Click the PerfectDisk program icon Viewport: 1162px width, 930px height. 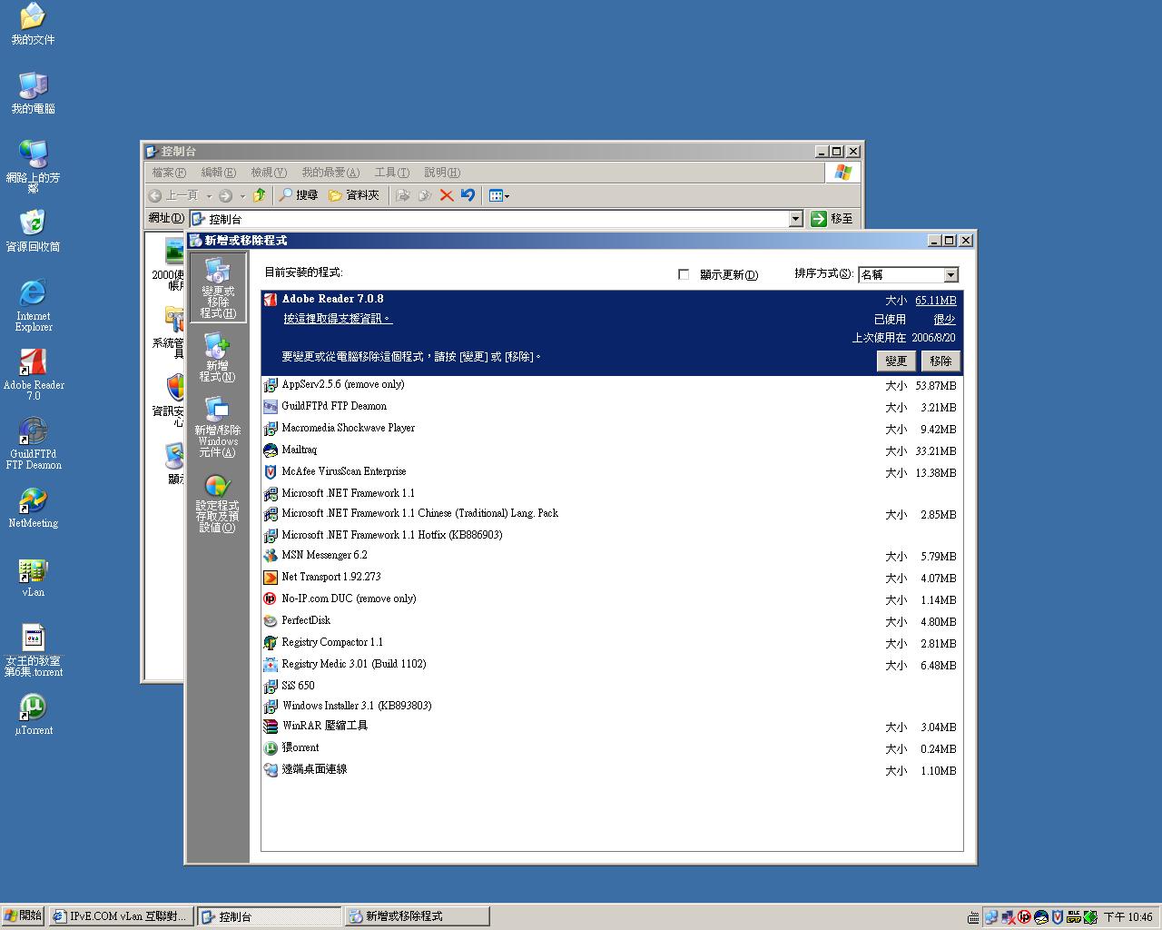pyautogui.click(x=270, y=621)
